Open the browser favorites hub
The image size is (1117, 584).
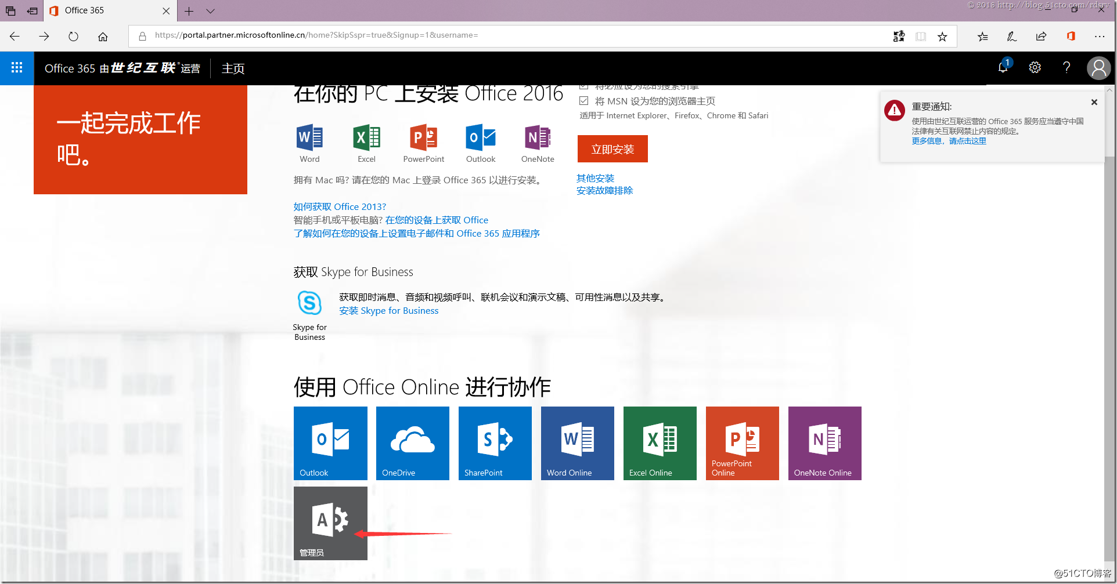pyautogui.click(x=982, y=37)
